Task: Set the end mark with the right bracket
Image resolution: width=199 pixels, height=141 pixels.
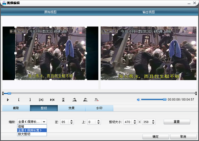Action: (30, 100)
